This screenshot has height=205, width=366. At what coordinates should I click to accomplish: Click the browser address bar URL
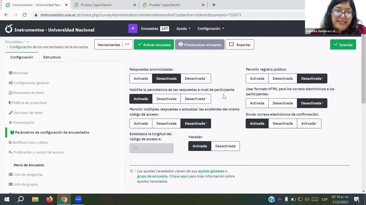coord(141,15)
